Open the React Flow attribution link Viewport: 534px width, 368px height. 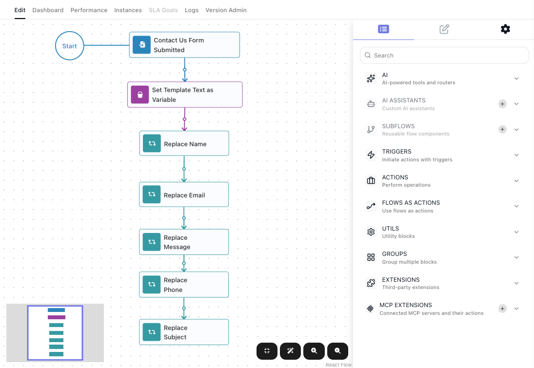coord(338,365)
